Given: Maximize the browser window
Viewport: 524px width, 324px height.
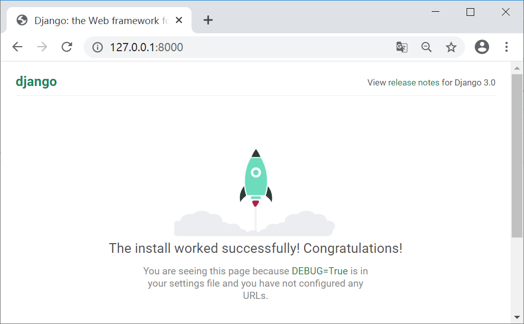Looking at the screenshot, I should pos(470,12).
